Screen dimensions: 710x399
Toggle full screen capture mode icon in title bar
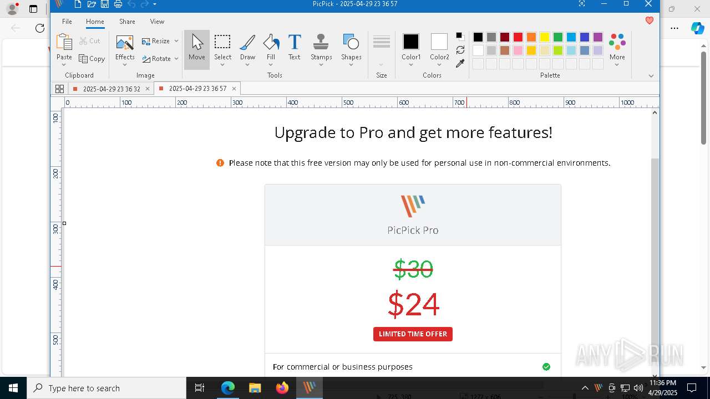[x=581, y=4]
